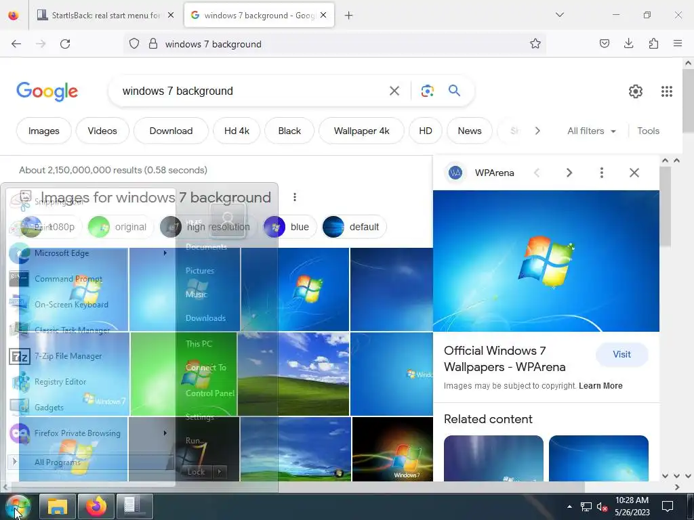Choose the default image suggestion chip

pyautogui.click(x=354, y=227)
